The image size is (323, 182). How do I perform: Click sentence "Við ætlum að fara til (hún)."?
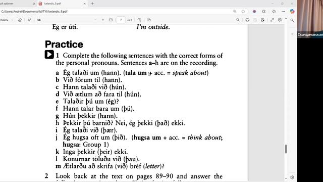(x=102, y=94)
